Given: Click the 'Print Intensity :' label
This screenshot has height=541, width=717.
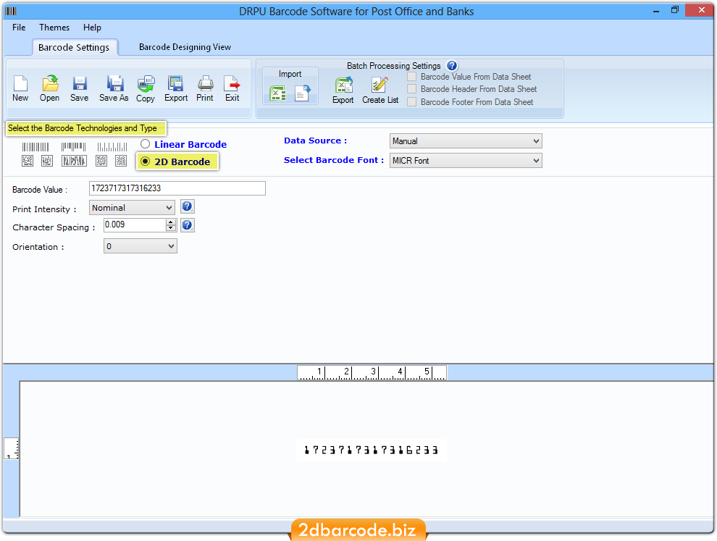Looking at the screenshot, I should 44,209.
